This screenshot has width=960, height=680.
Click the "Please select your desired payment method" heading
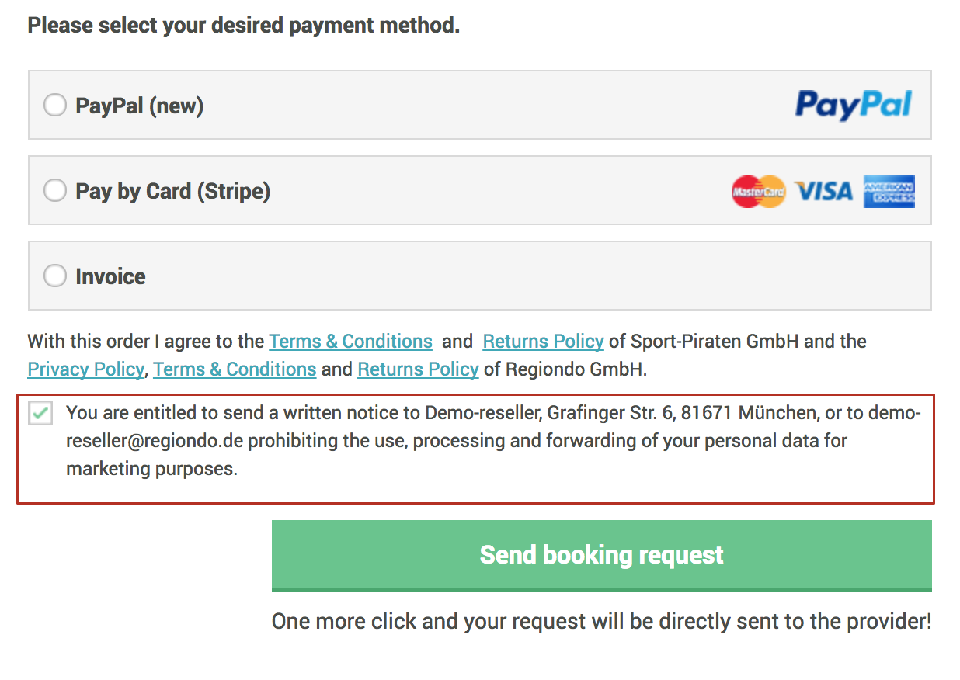(x=244, y=26)
